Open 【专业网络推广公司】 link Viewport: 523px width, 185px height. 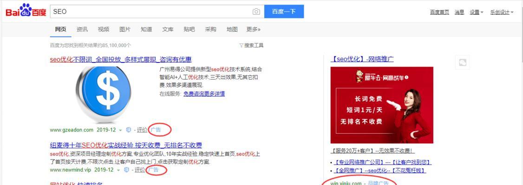[383, 162]
